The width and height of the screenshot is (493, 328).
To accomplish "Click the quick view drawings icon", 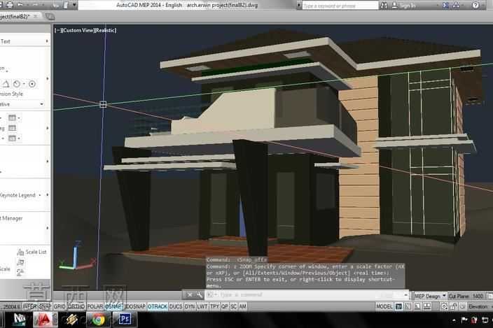I will pyautogui.click(x=427, y=306).
